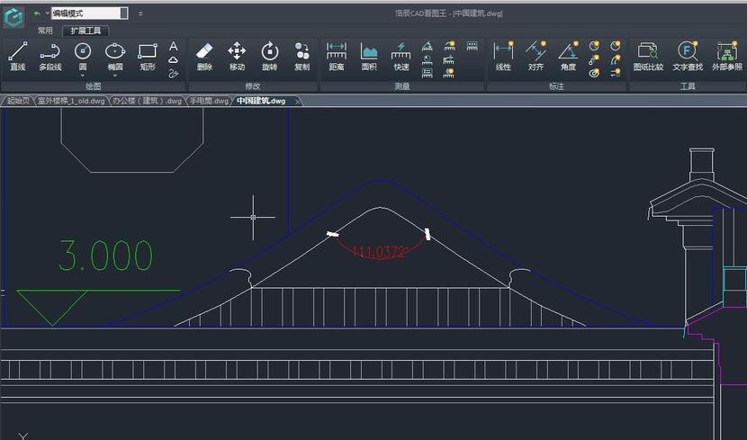Start 快速 quick measurement

click(x=401, y=56)
